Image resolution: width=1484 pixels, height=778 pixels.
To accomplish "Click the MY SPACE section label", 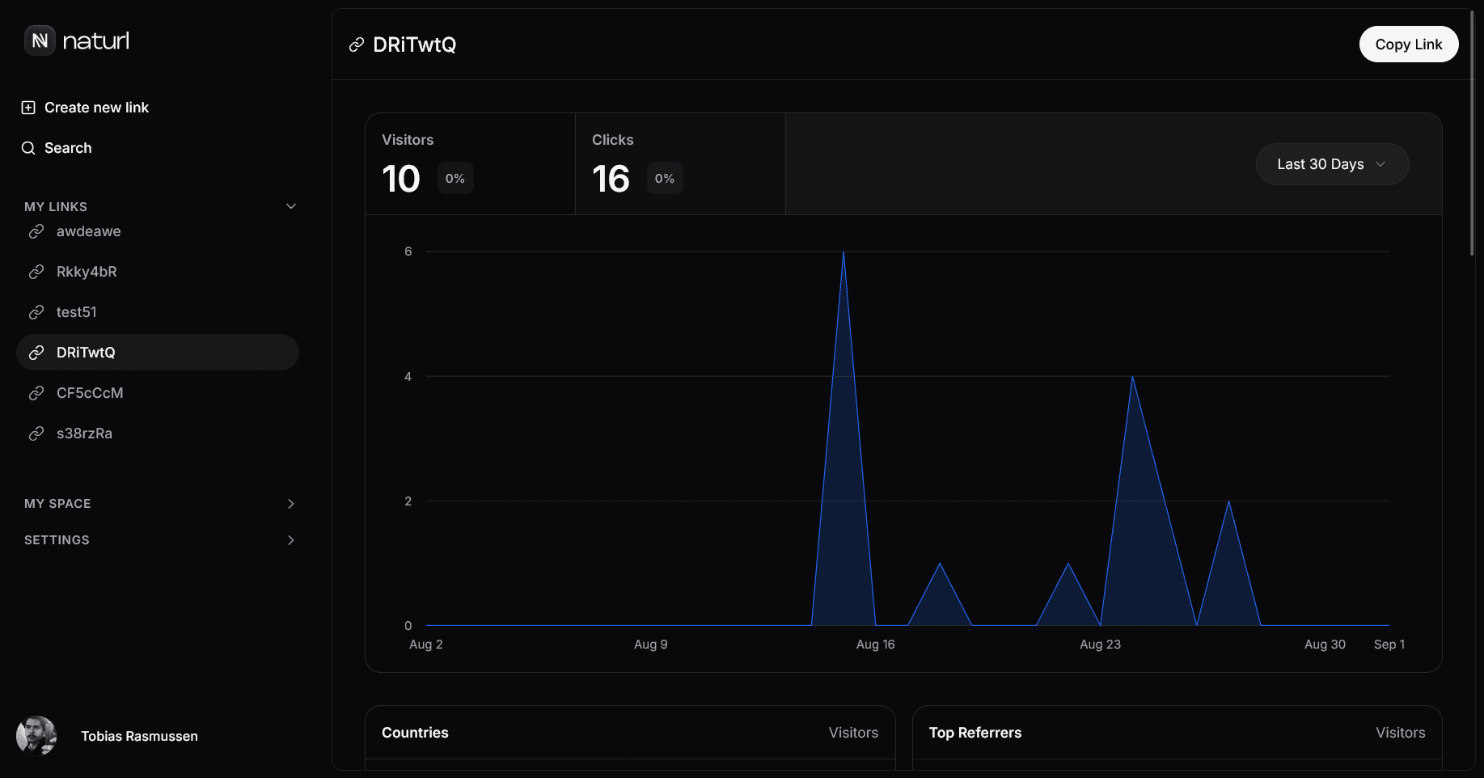I will [57, 504].
